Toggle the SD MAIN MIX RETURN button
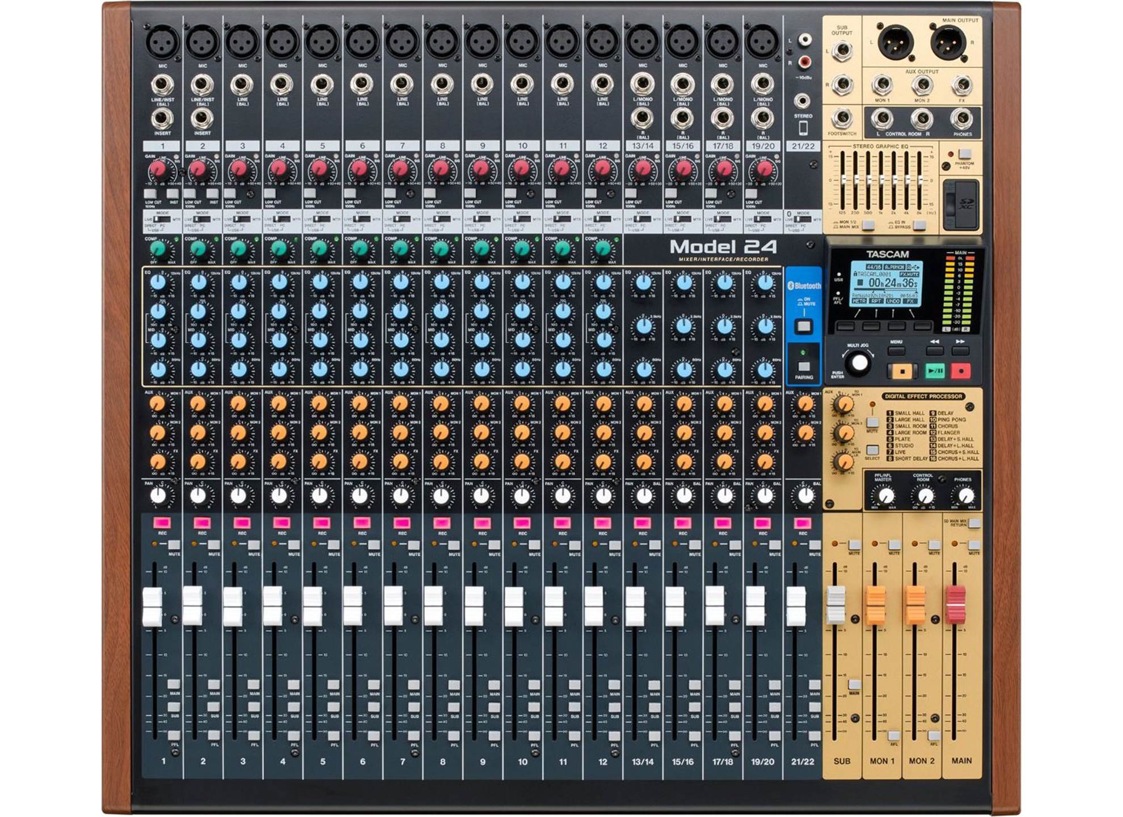Screen dimensions: 1123x817 974,523
